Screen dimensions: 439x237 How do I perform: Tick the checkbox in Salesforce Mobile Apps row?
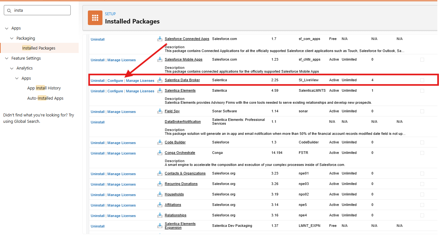(422, 60)
